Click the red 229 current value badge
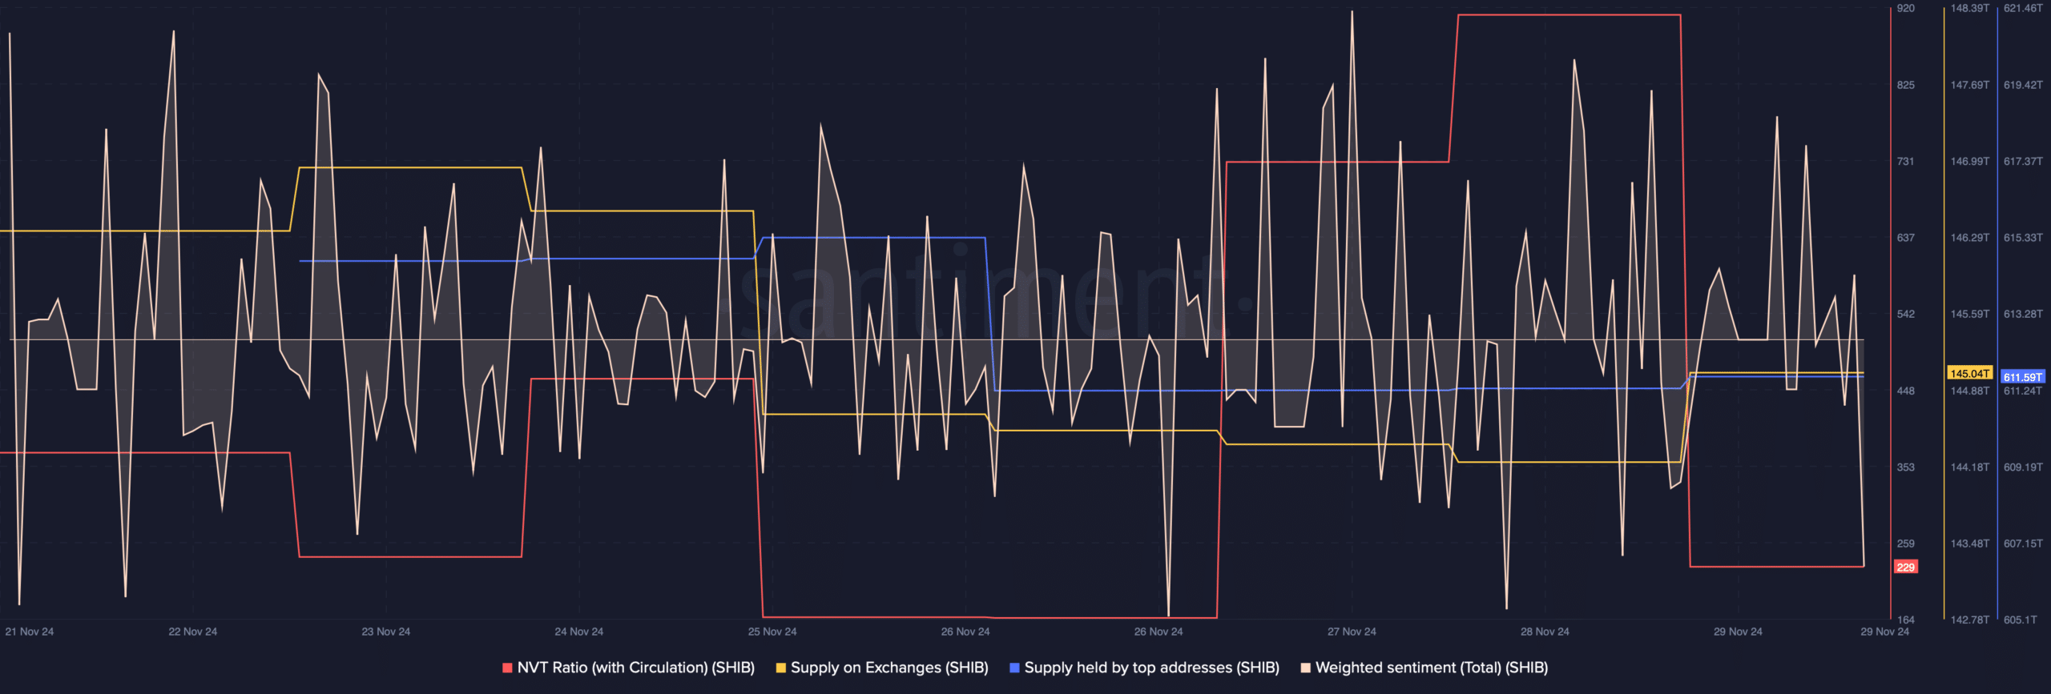 point(1906,567)
